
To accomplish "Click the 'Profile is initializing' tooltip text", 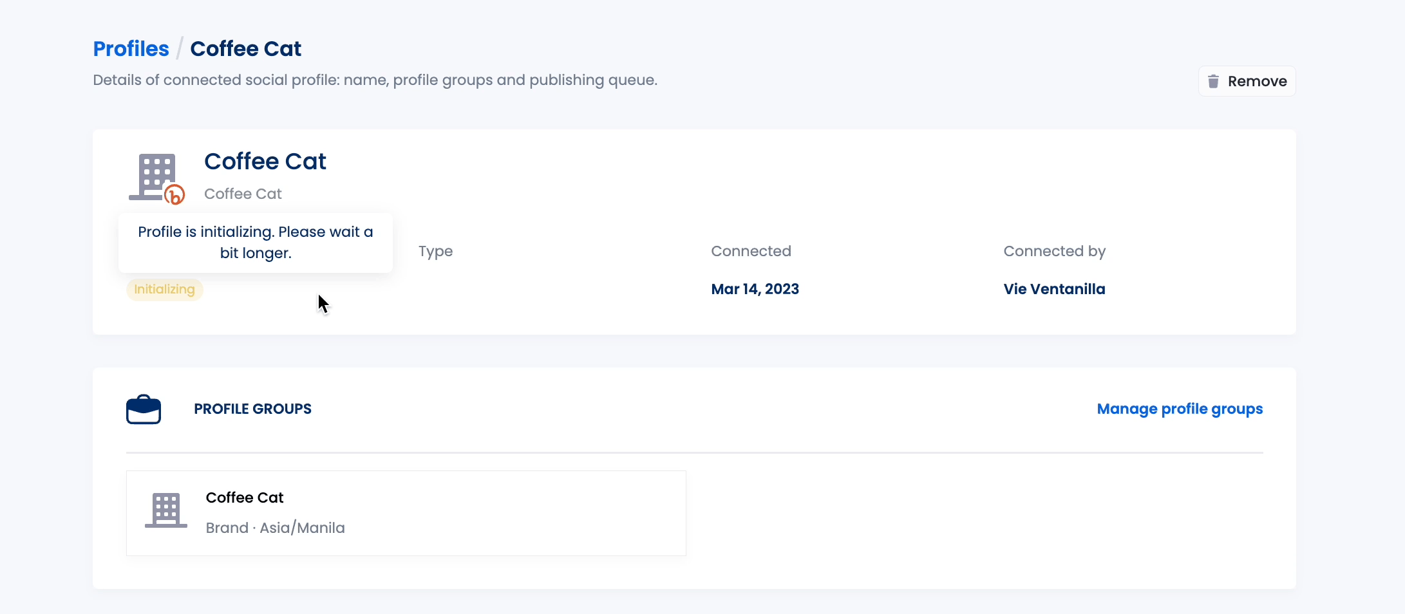I will point(256,243).
